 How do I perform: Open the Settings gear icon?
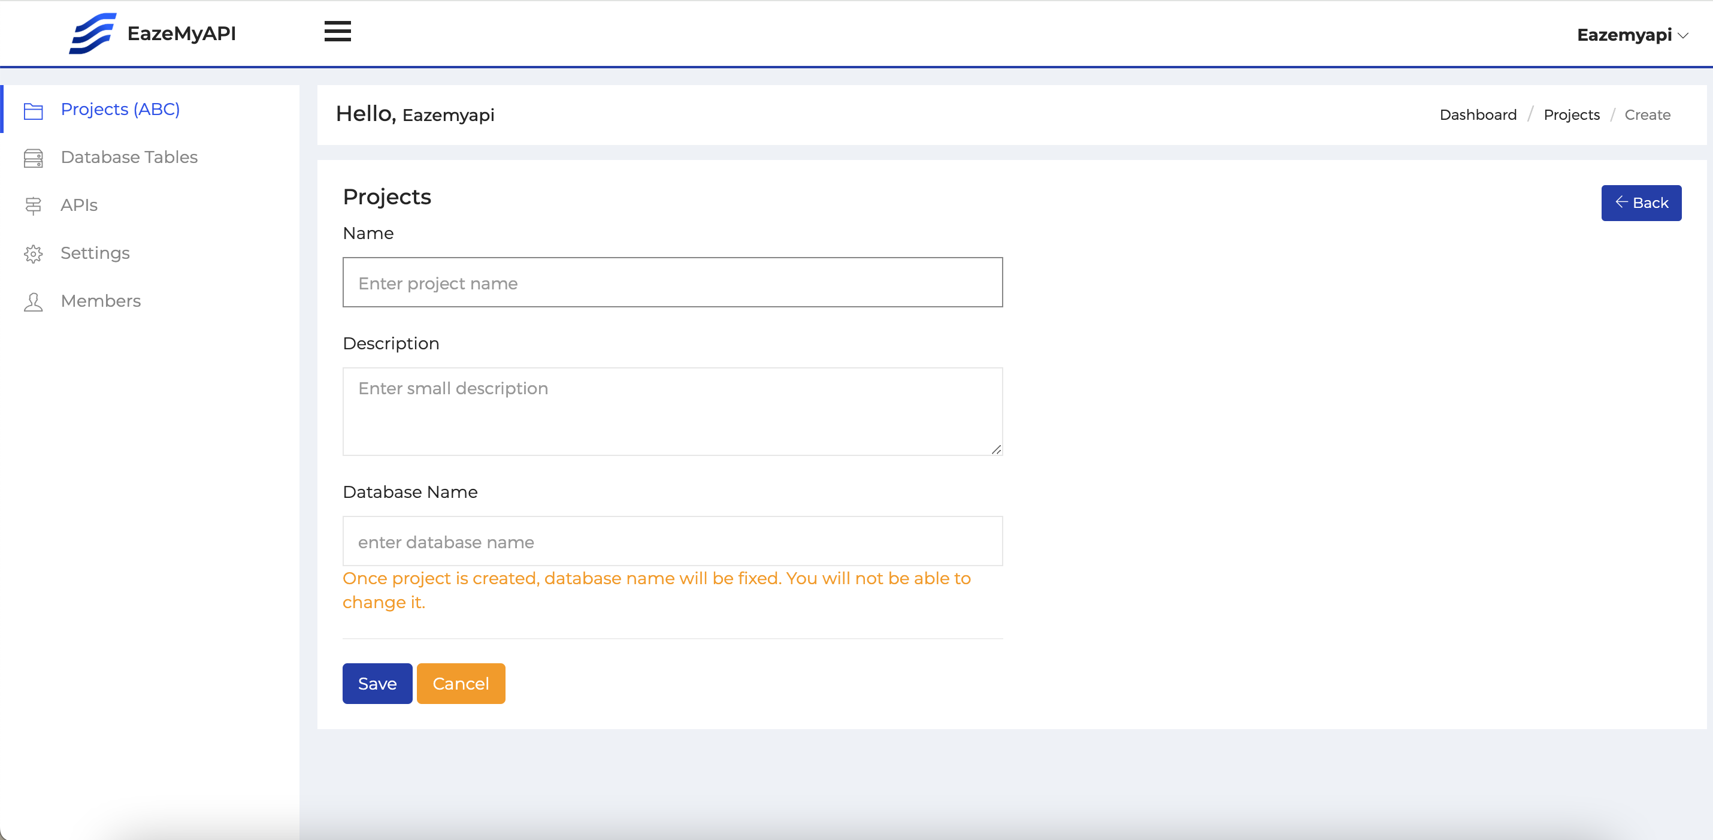(x=34, y=254)
